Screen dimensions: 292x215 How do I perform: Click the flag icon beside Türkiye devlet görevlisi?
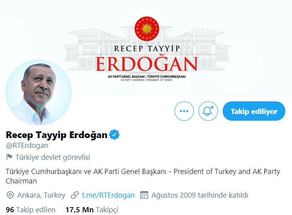point(9,157)
